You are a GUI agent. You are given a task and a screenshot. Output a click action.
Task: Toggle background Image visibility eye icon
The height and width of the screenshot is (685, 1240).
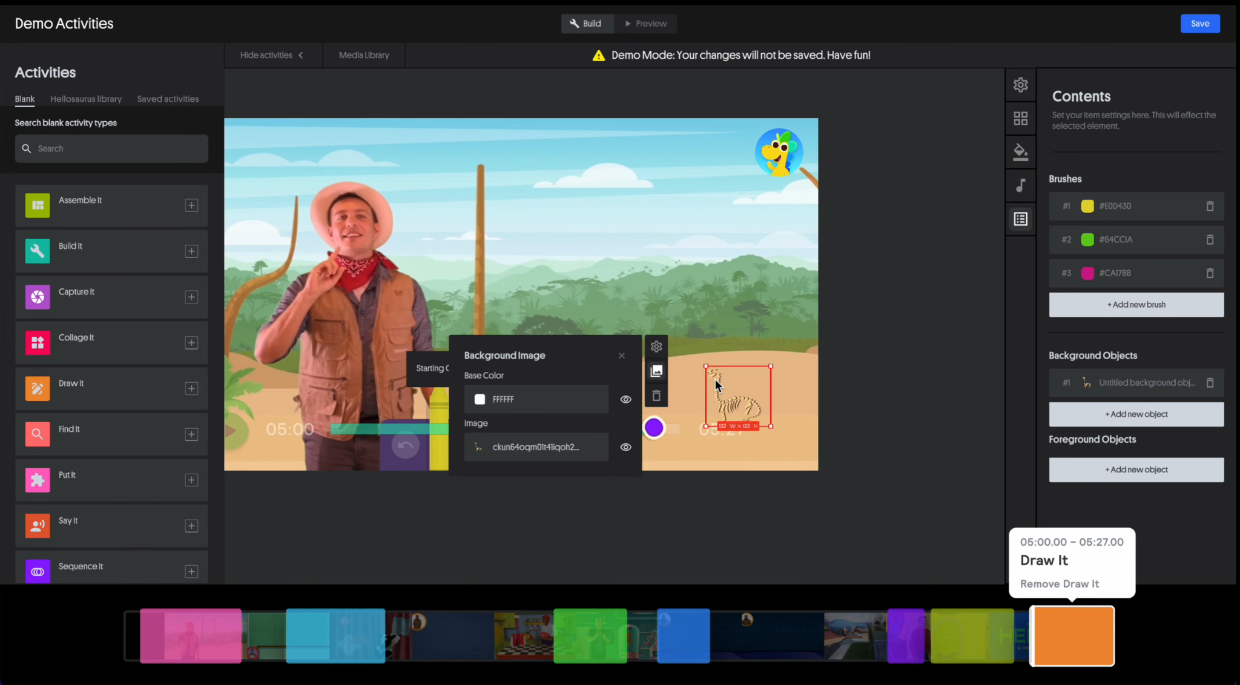click(x=625, y=448)
